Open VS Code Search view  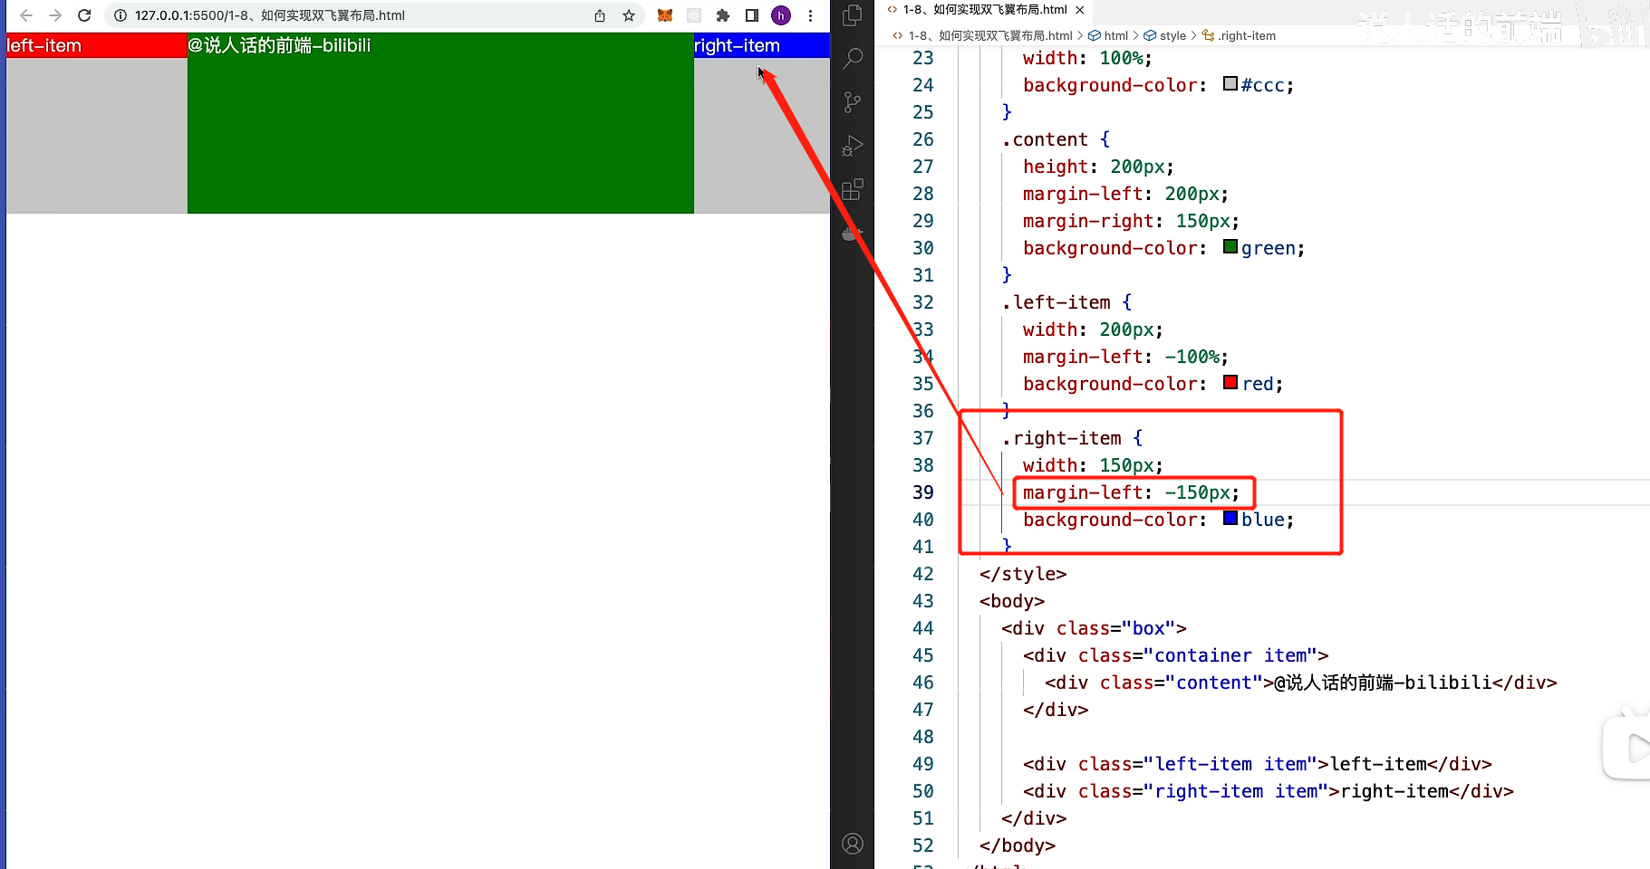coord(853,59)
